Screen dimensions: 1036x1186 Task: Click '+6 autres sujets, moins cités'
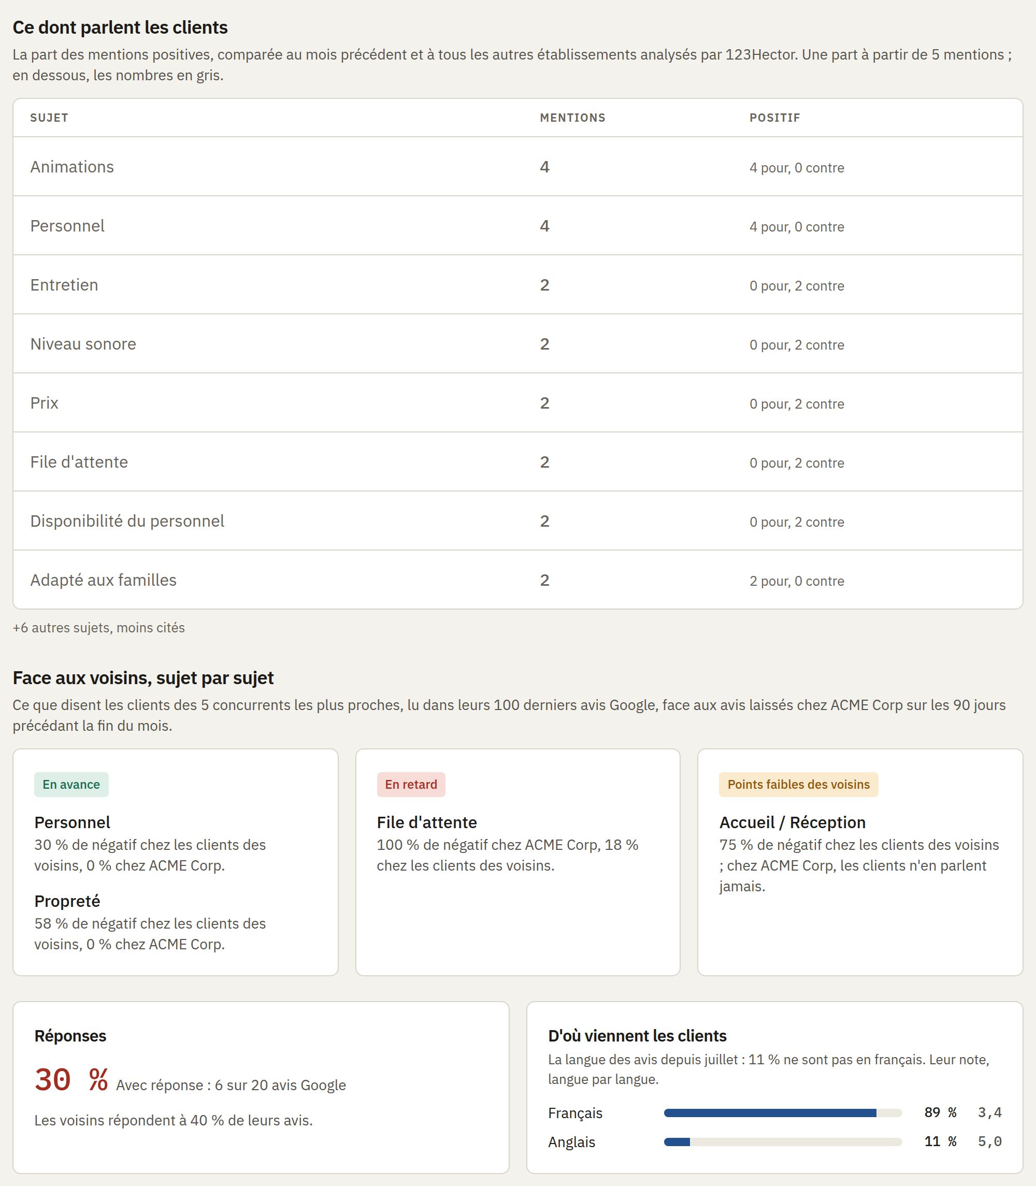pyautogui.click(x=99, y=628)
